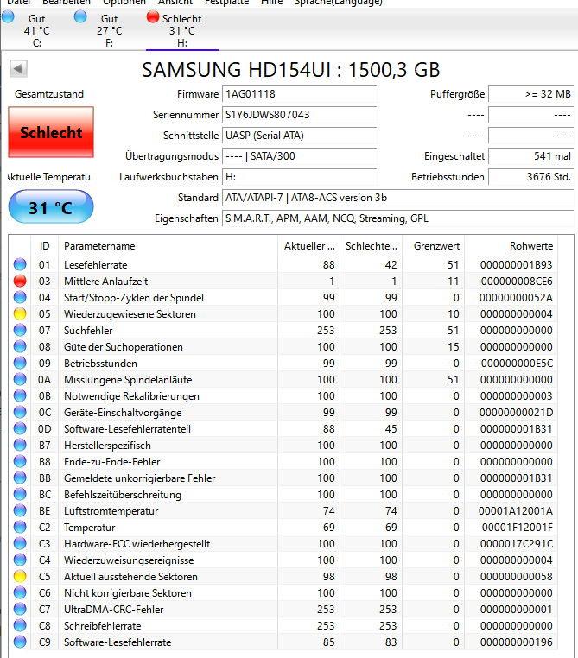Click the blue status icon for Start/Stopp-Zyklen
The width and height of the screenshot is (578, 658).
click(20, 297)
